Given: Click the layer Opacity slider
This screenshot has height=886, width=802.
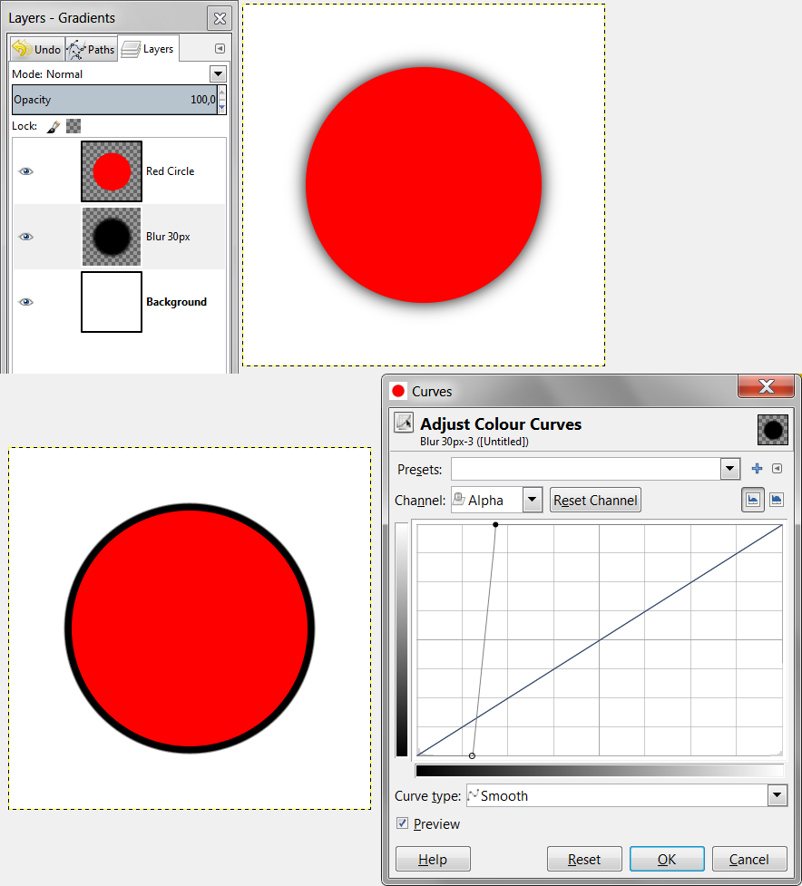Looking at the screenshot, I should [x=114, y=100].
